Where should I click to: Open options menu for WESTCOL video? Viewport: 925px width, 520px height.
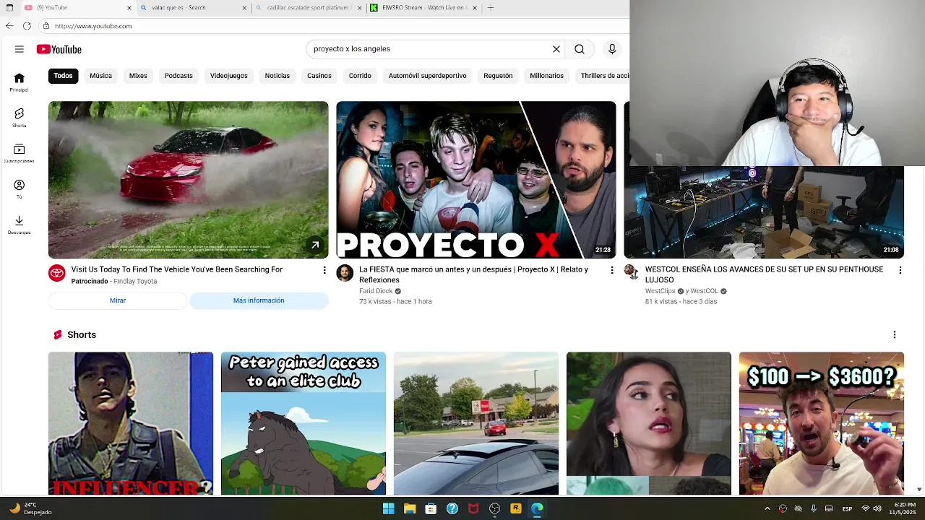(900, 269)
